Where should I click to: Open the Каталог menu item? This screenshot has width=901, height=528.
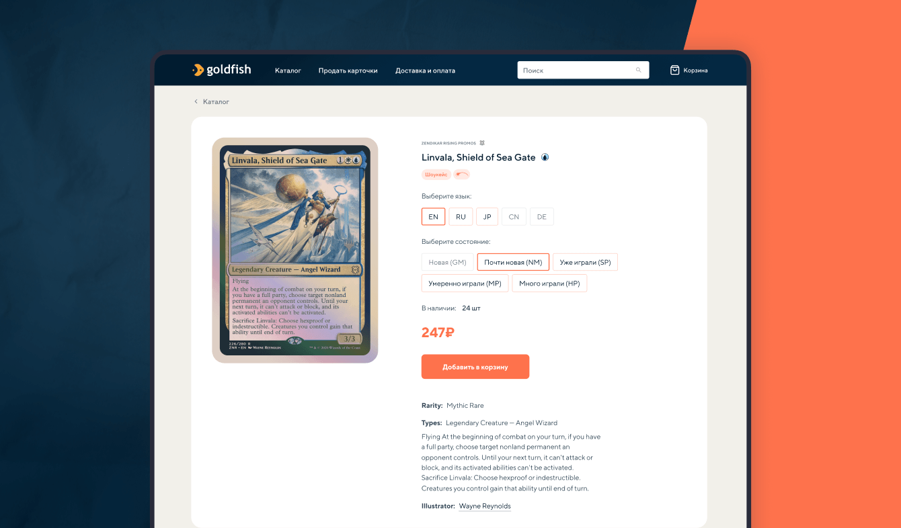point(288,71)
